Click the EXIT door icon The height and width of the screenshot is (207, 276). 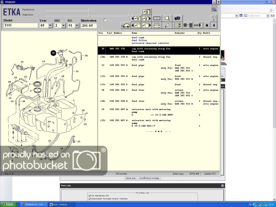197,25
